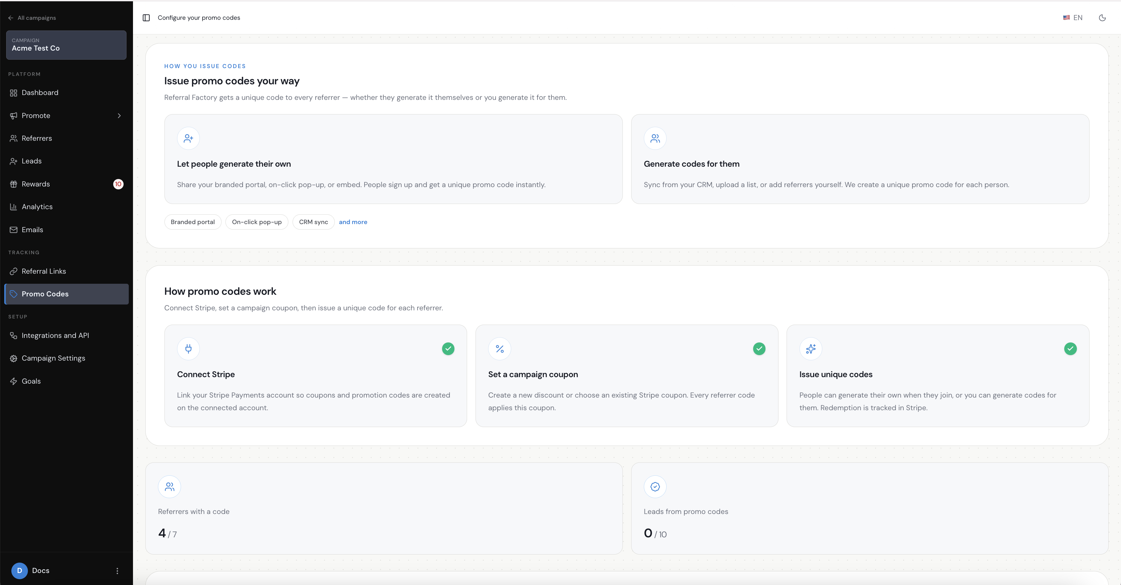The image size is (1121, 585).
Task: Go to Leads in sidebar
Action: tap(66, 161)
